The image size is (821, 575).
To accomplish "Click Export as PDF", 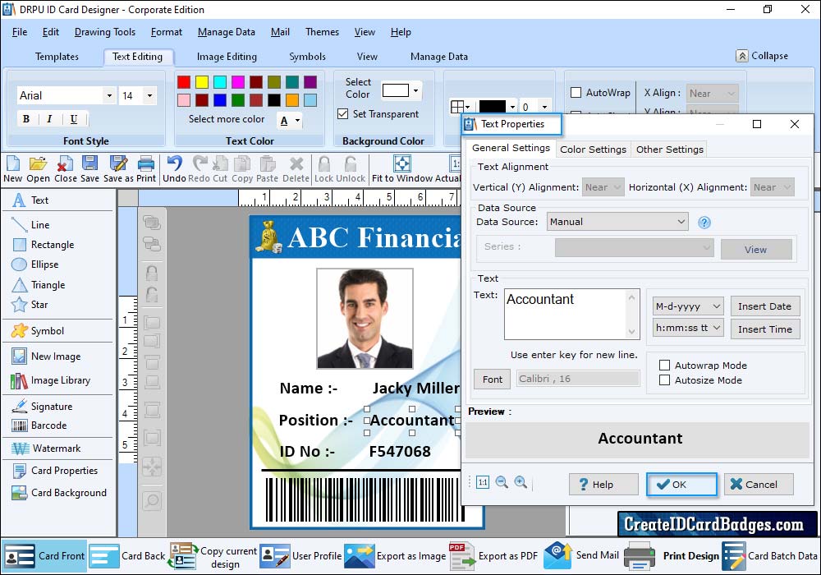I will 493,555.
